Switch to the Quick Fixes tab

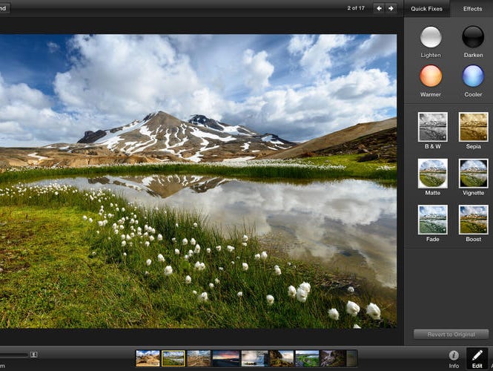[426, 9]
